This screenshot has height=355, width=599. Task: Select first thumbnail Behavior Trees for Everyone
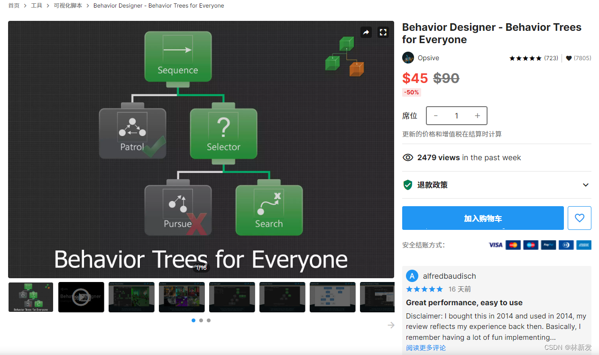click(31, 297)
